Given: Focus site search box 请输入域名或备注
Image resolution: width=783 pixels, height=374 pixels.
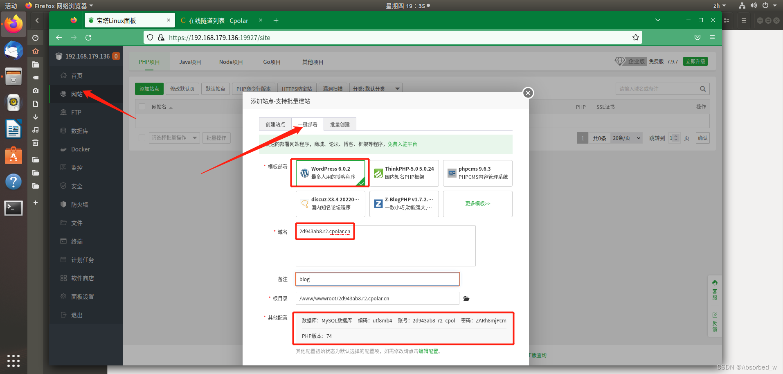Looking at the screenshot, I should click(657, 89).
